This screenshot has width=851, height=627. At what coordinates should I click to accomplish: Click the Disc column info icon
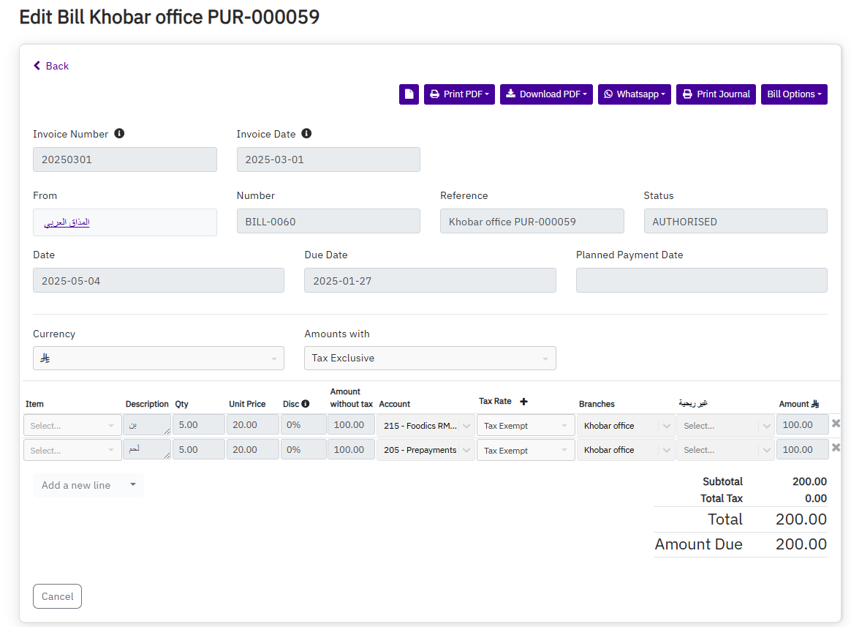pyautogui.click(x=306, y=404)
